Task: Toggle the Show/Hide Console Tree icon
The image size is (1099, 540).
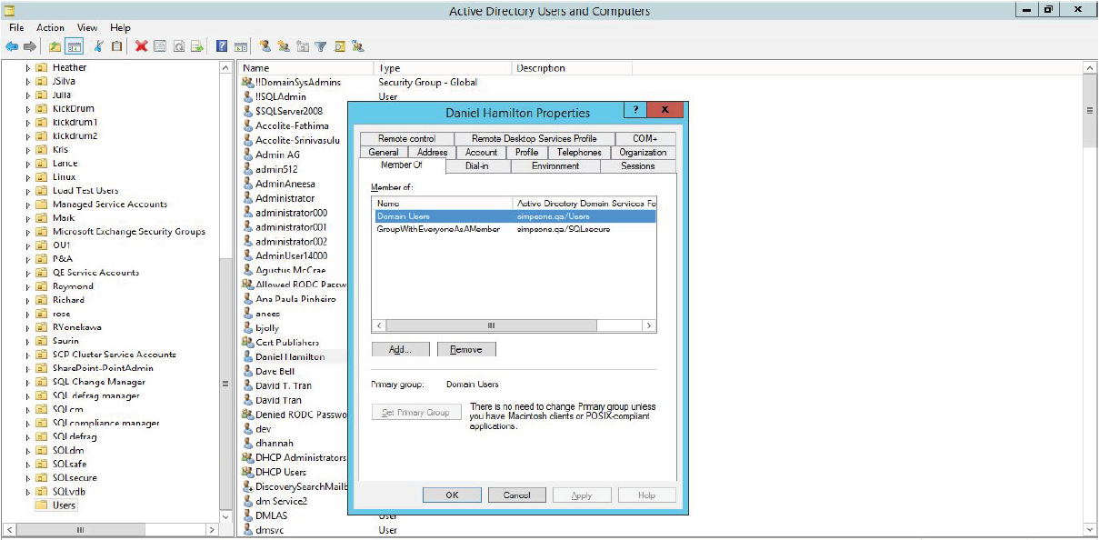Action: pos(74,46)
